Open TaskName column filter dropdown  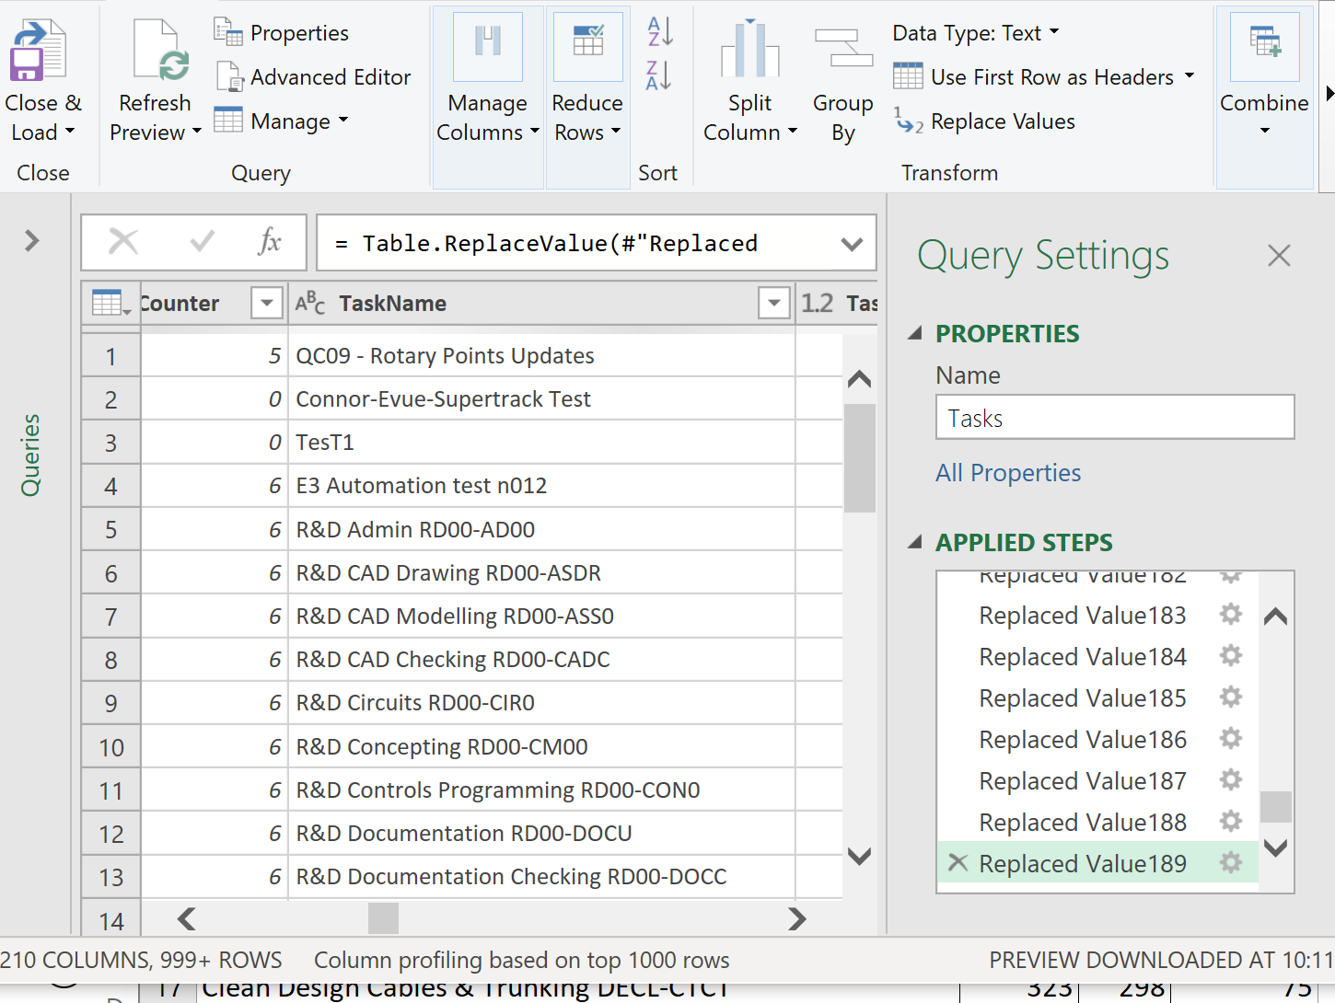click(x=773, y=303)
